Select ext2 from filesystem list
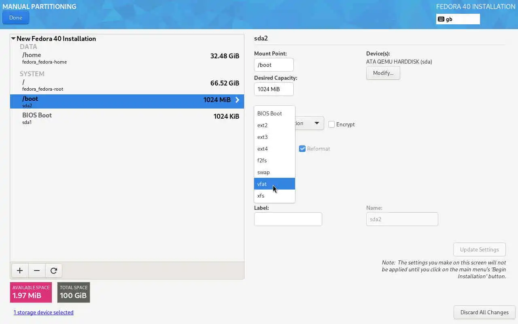This screenshot has height=324, width=518. point(274,125)
